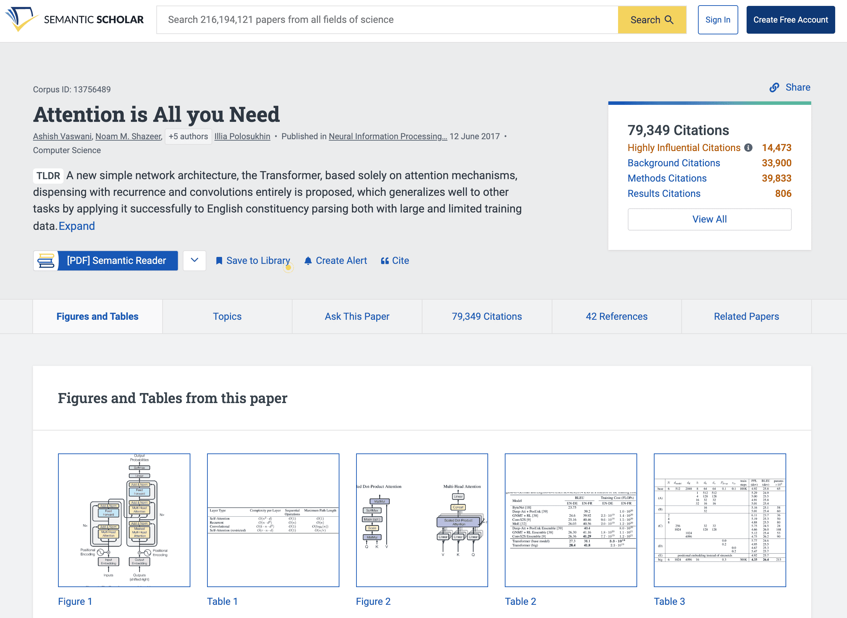Select the 42 References tab
This screenshot has width=847, height=618.
tap(617, 316)
